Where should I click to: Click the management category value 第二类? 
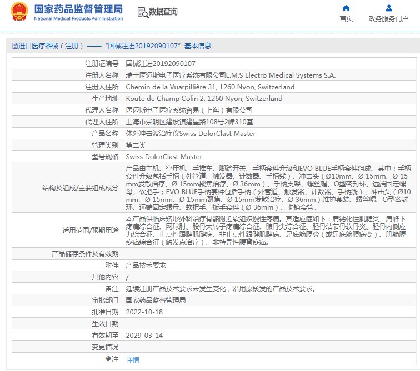pos(136,145)
